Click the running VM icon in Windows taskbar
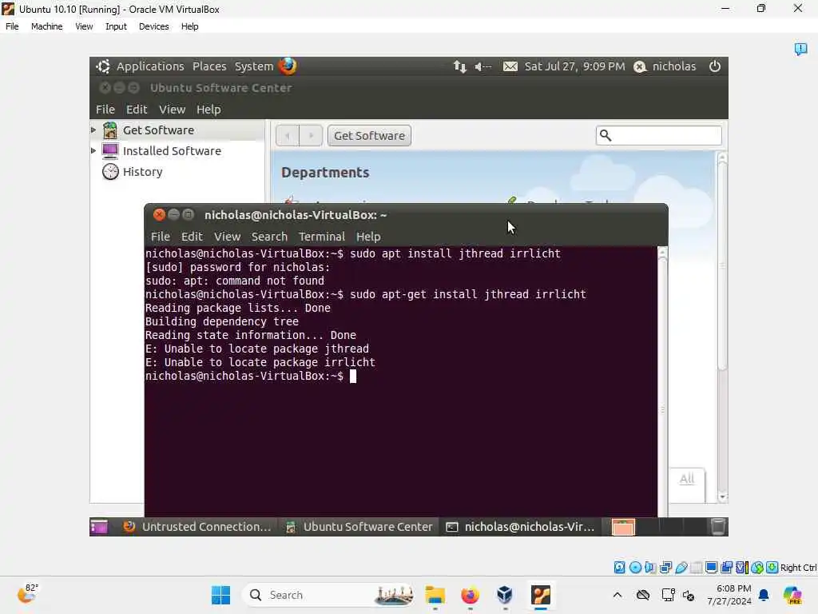The image size is (818, 614). [541, 595]
